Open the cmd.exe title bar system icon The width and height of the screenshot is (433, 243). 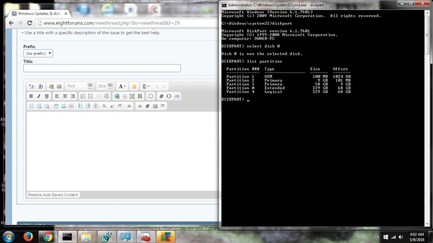(224, 5)
